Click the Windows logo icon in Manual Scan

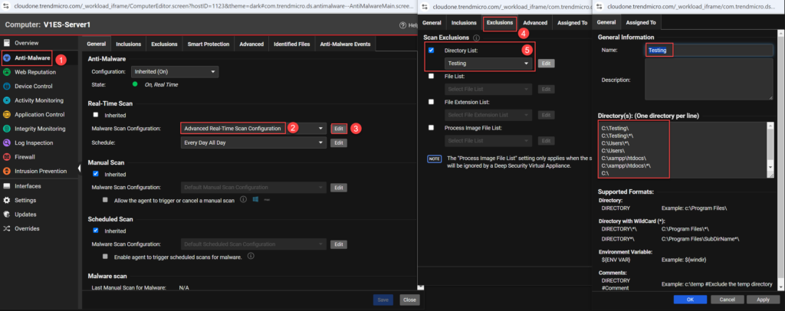(255, 199)
